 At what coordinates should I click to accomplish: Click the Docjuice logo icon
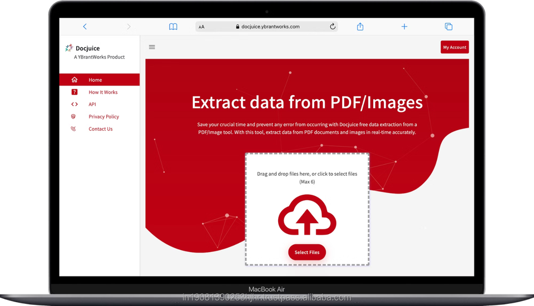(x=69, y=48)
